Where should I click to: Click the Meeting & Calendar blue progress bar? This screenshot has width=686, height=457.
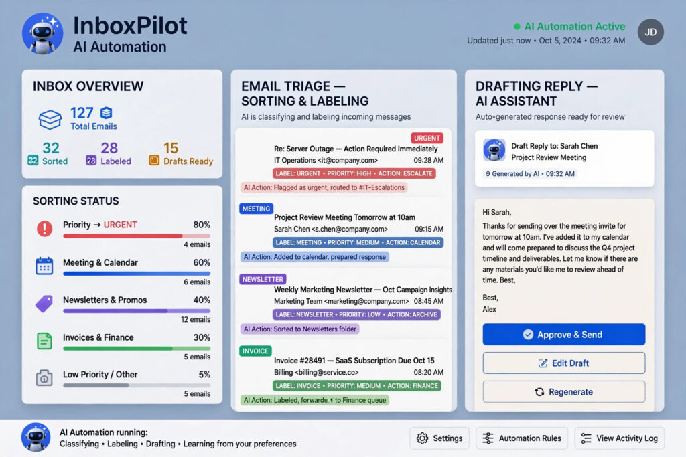[x=137, y=274]
